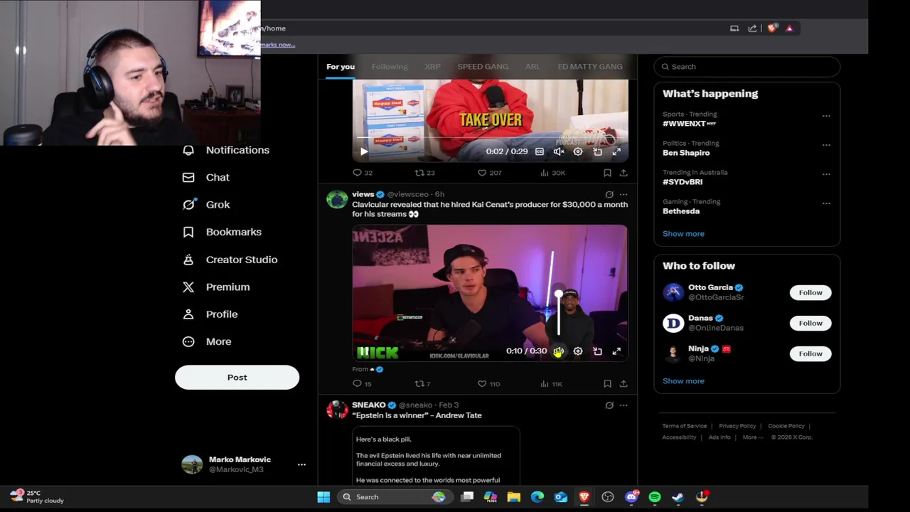Open the ED MATTY GANG tab

[x=590, y=66]
